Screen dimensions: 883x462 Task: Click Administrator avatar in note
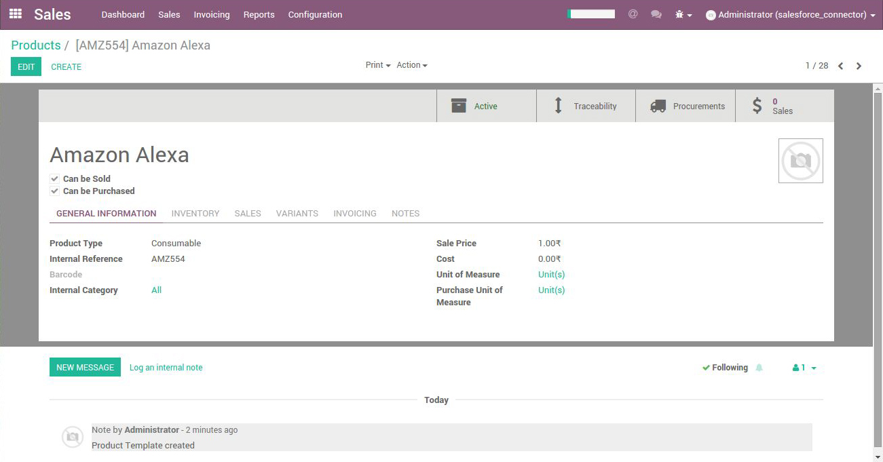pos(73,437)
